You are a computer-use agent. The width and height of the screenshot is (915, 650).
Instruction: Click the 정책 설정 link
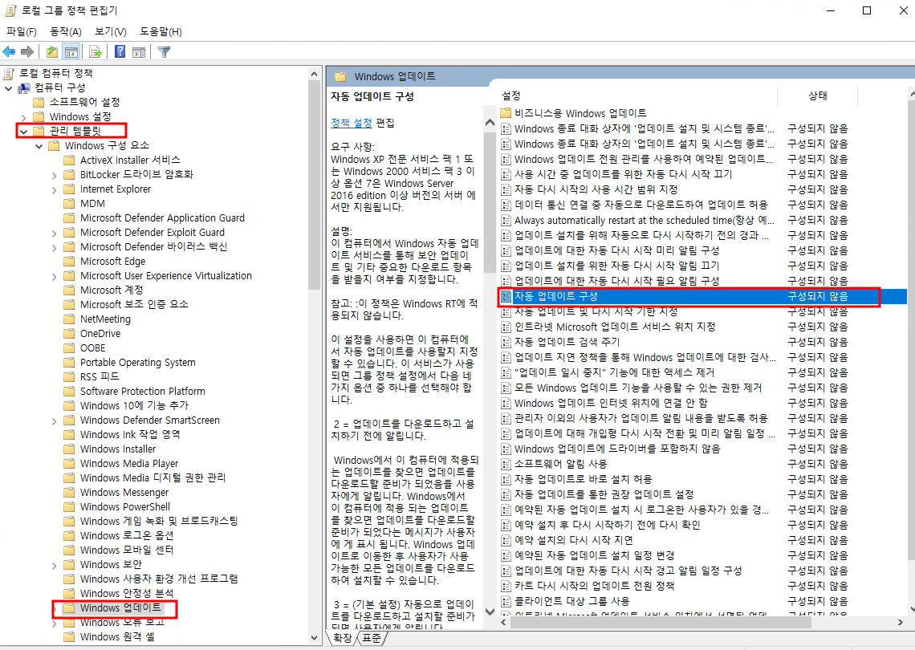point(352,123)
